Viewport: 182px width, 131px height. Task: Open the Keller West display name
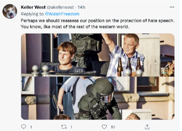click(33, 7)
